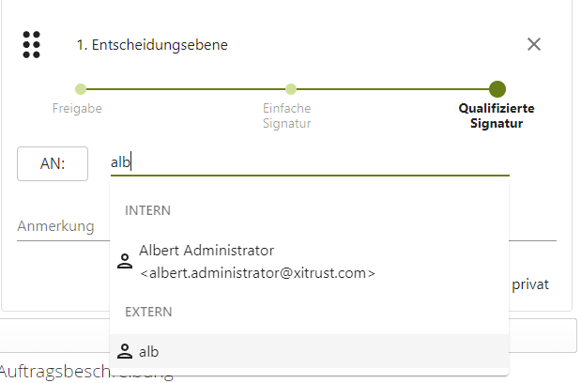Choose the Qualifizierte Signatur label
This screenshot has width=581, height=383.
[x=496, y=115]
